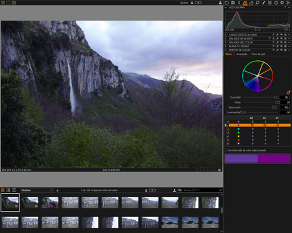This screenshot has width=292, height=233.
Task: Copy Balance del Color adjustments icon
Action: [278, 42]
